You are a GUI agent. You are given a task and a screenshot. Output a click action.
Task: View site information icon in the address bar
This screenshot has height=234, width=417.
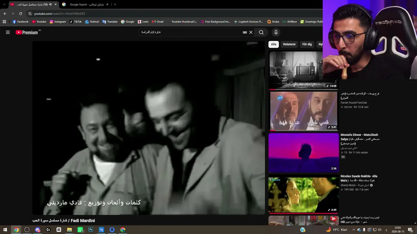click(x=30, y=14)
